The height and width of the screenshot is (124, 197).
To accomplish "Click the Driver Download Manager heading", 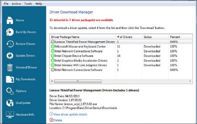I will click(x=71, y=12).
